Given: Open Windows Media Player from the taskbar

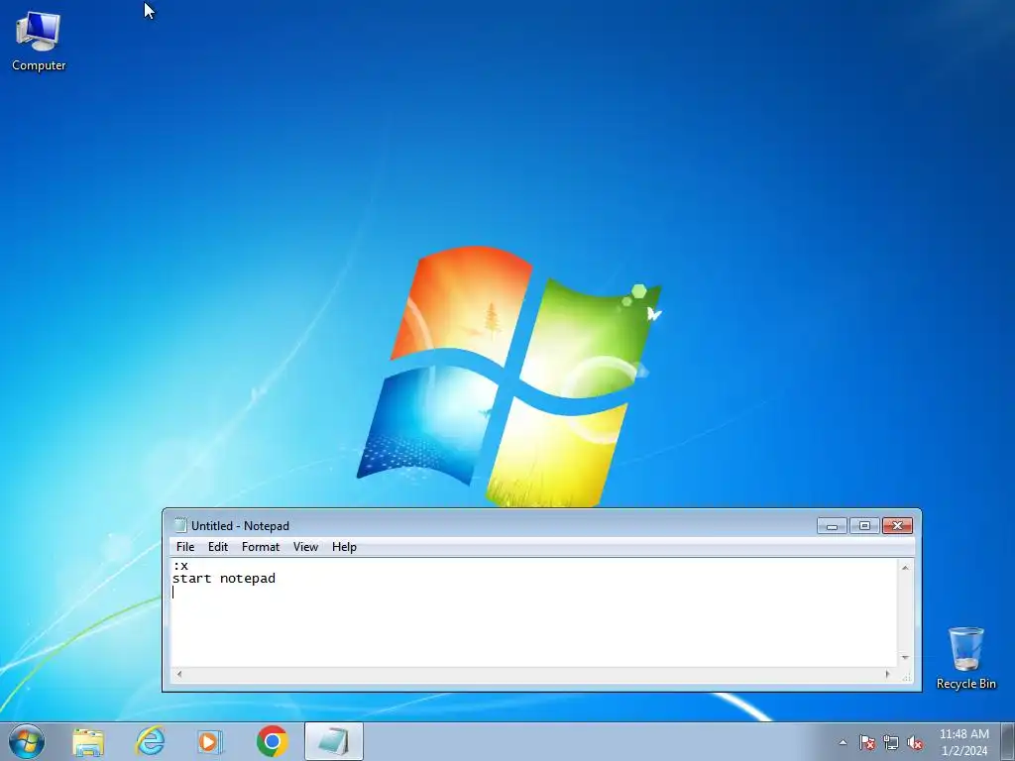Looking at the screenshot, I should point(210,741).
